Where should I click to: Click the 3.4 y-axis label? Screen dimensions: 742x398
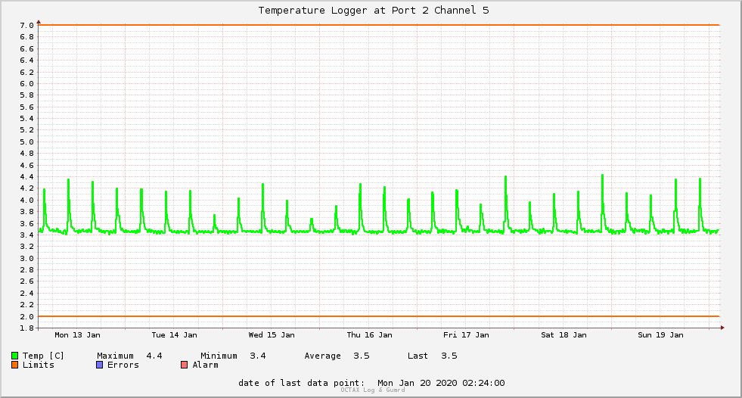pyautogui.click(x=27, y=235)
